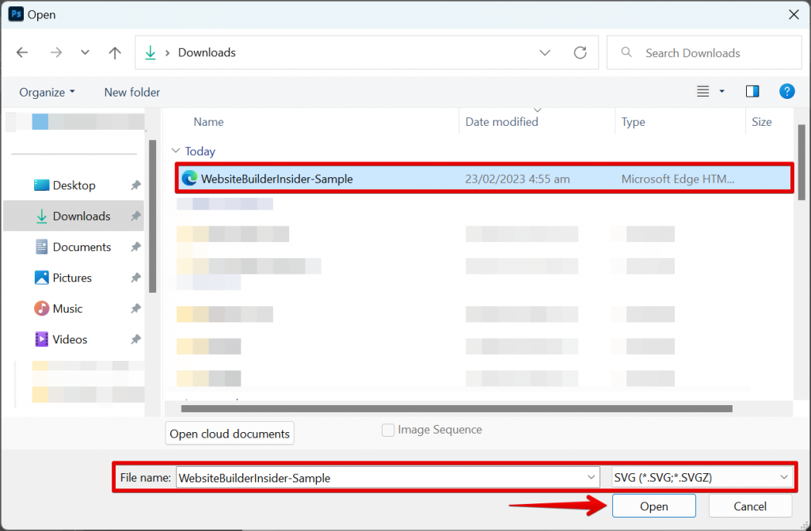Screen dimensions: 811x531
Task: Click the Search Downloads field
Action: click(704, 53)
